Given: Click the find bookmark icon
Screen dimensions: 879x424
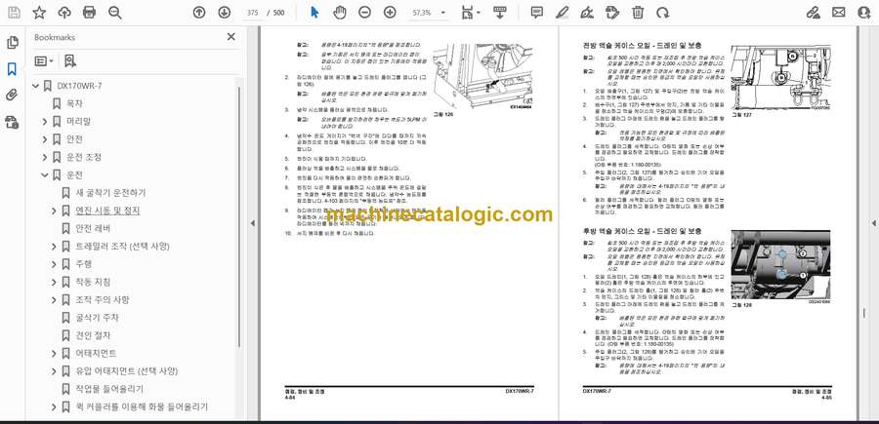Looking at the screenshot, I should pos(69,61).
